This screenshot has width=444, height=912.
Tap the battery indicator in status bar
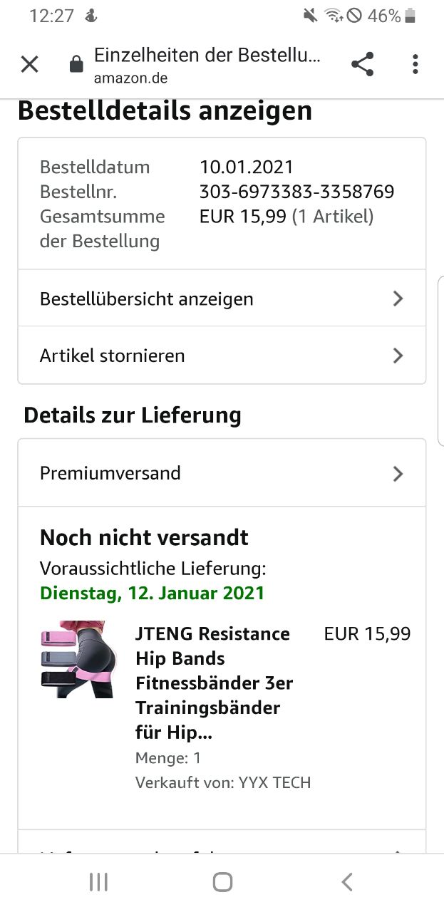click(410, 16)
